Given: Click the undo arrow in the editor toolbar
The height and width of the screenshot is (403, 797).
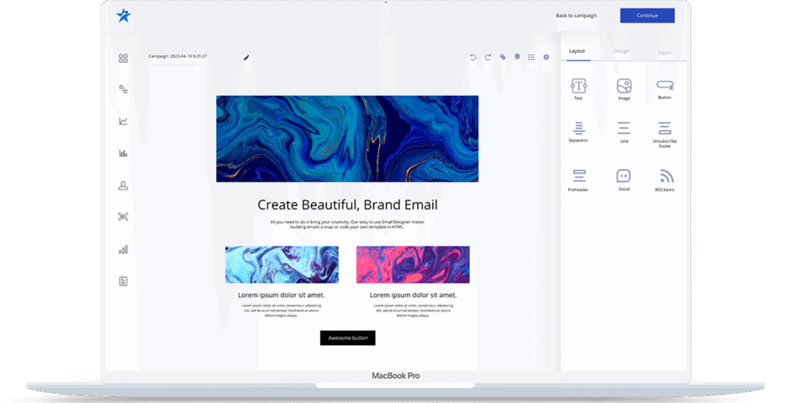Looking at the screenshot, I should pos(472,57).
